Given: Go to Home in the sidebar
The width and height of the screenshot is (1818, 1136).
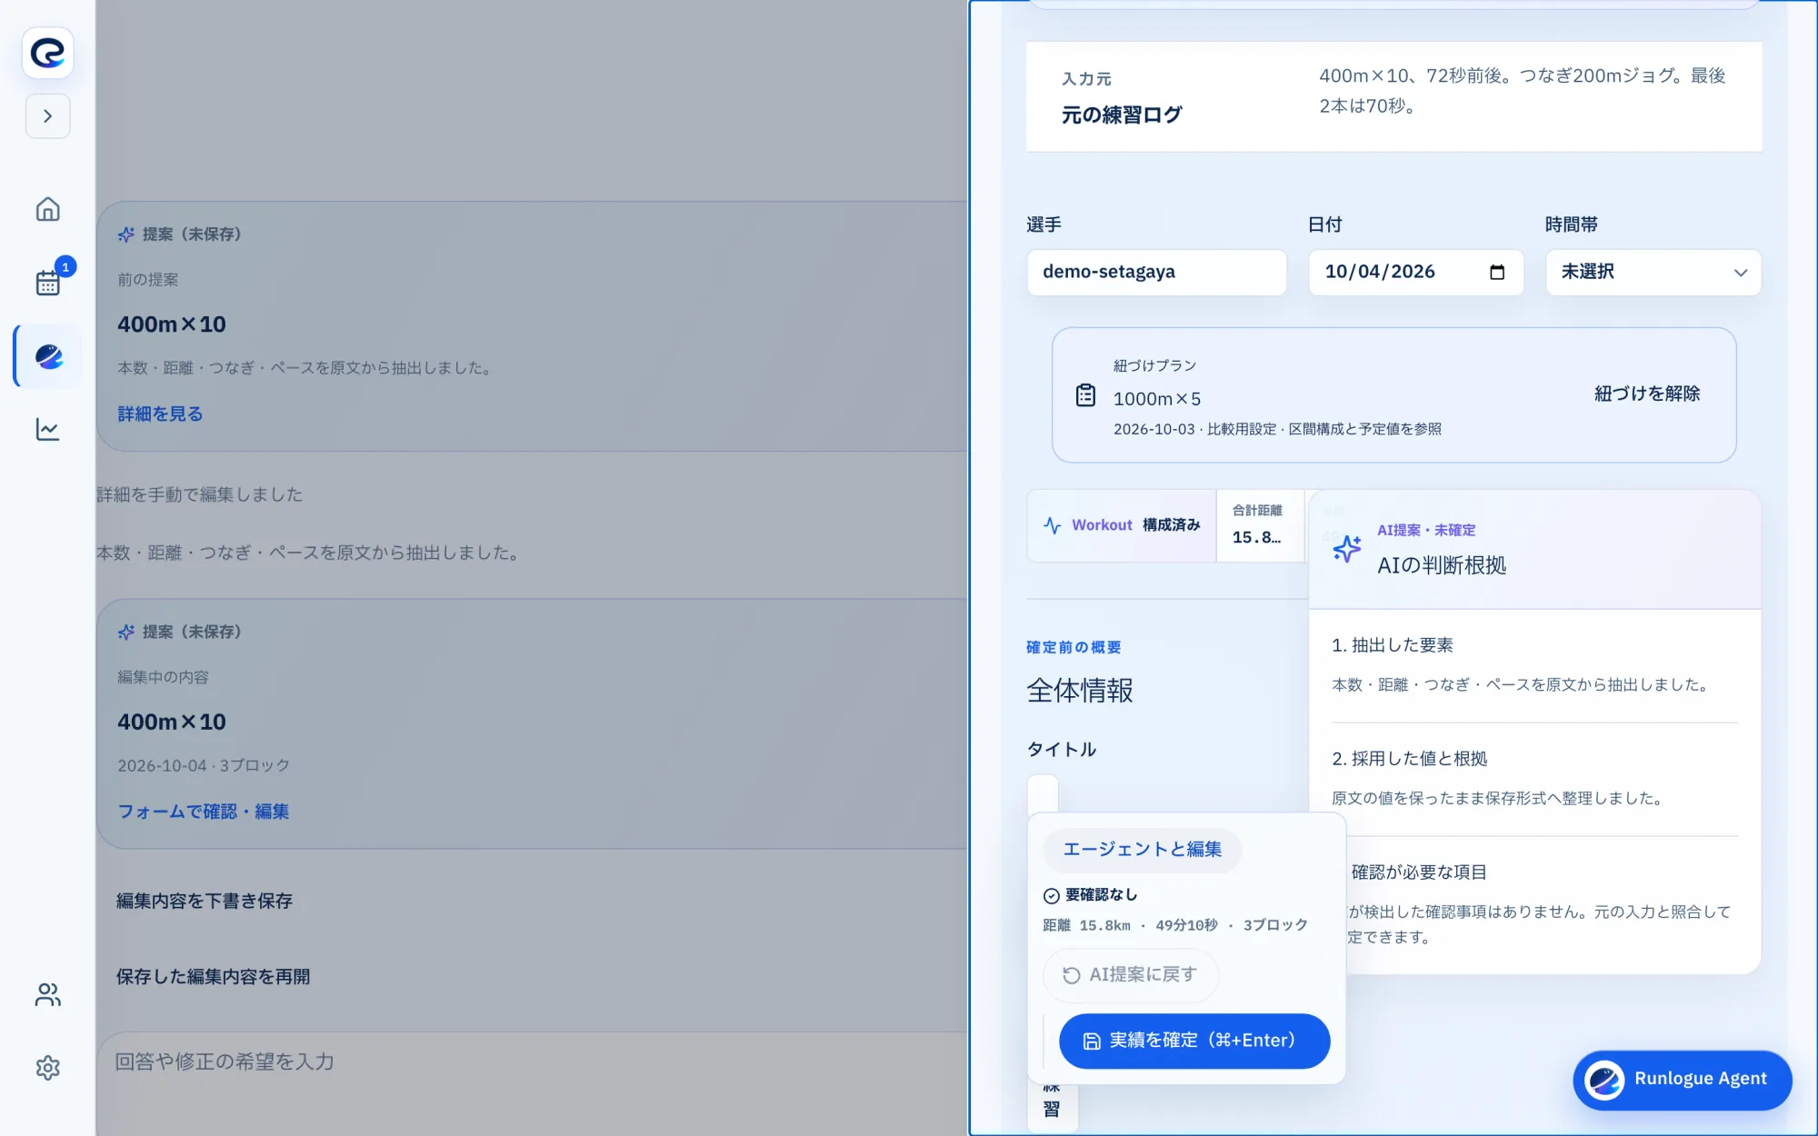Looking at the screenshot, I should [x=47, y=209].
